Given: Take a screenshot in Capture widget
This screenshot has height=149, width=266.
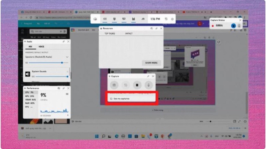Looking at the screenshot, I should 114,85.
